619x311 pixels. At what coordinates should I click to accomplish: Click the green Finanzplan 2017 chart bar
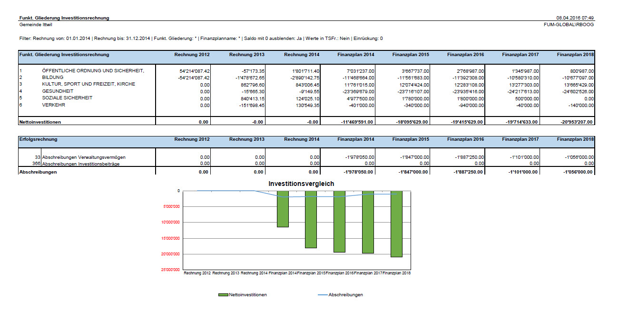[x=368, y=222]
